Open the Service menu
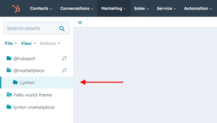The image size is (217, 123). [166, 9]
